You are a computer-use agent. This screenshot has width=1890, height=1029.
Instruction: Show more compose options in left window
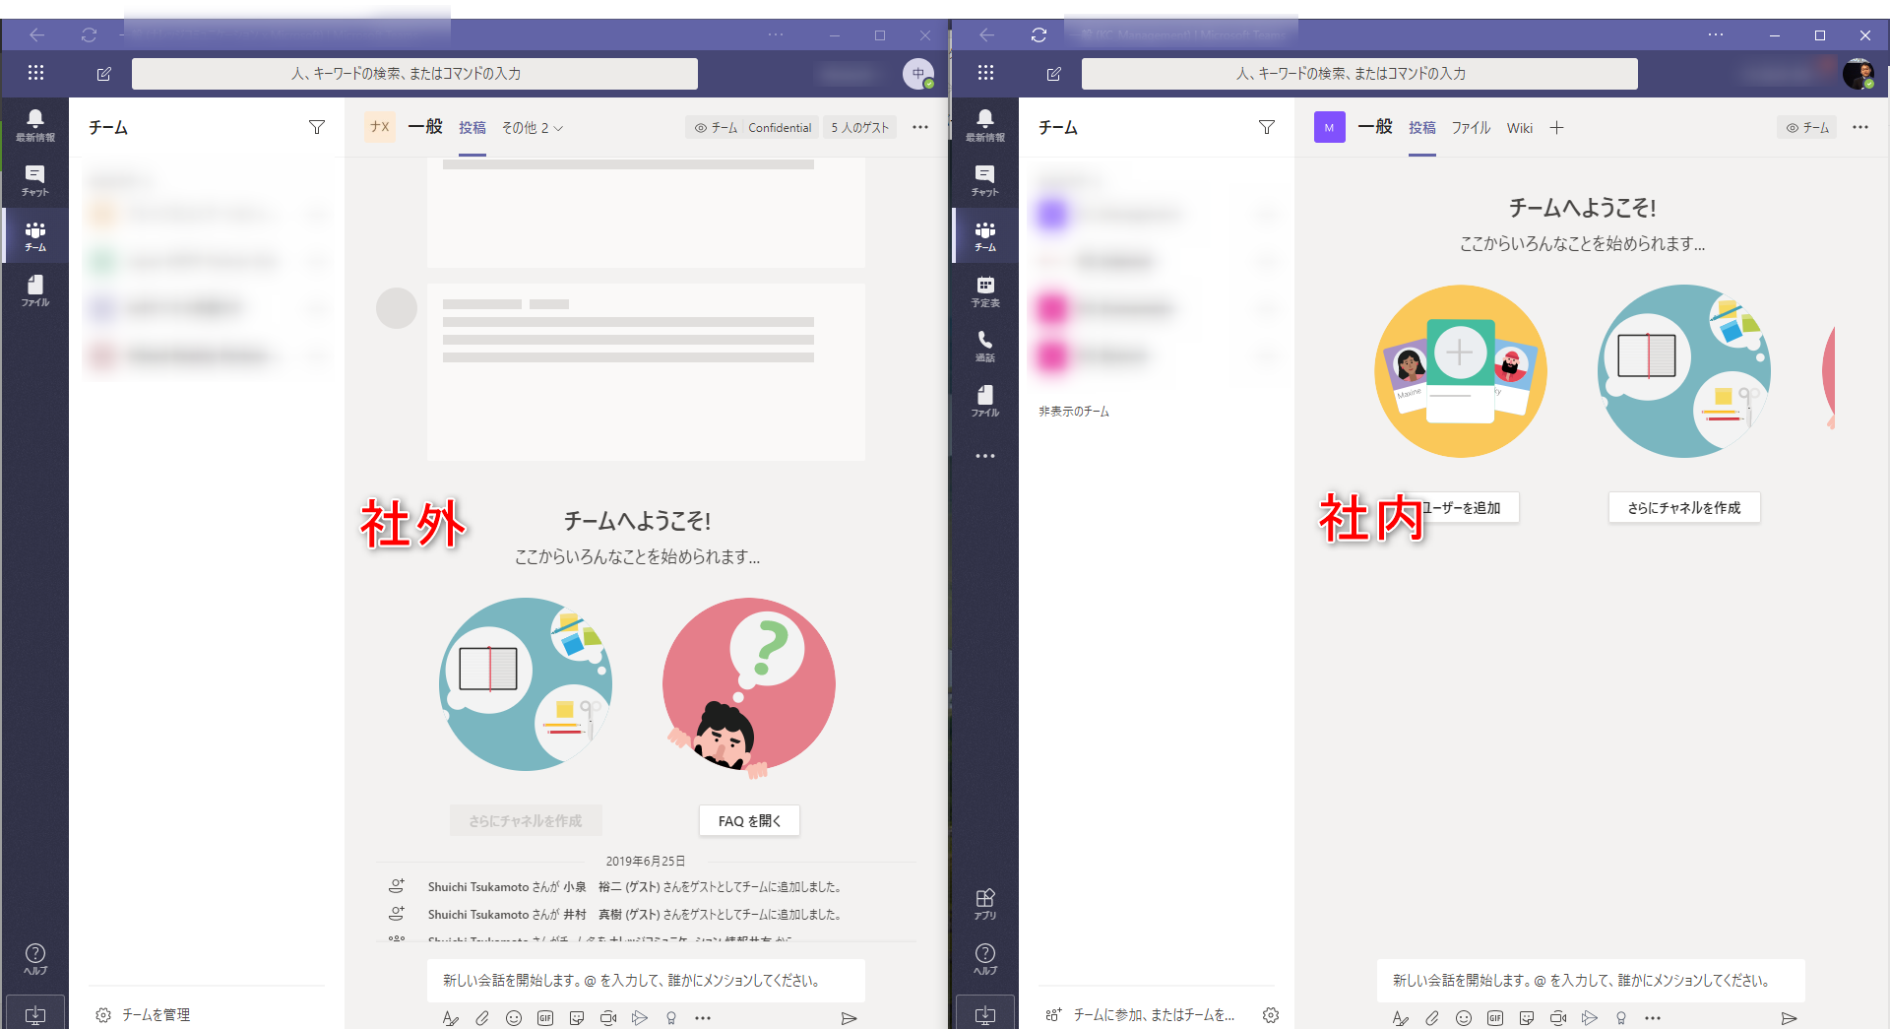click(x=703, y=1018)
